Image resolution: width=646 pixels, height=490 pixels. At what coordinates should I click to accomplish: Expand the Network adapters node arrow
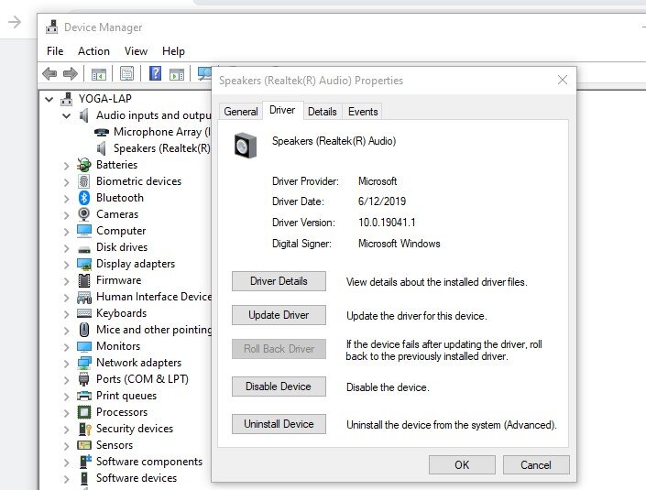[66, 364]
